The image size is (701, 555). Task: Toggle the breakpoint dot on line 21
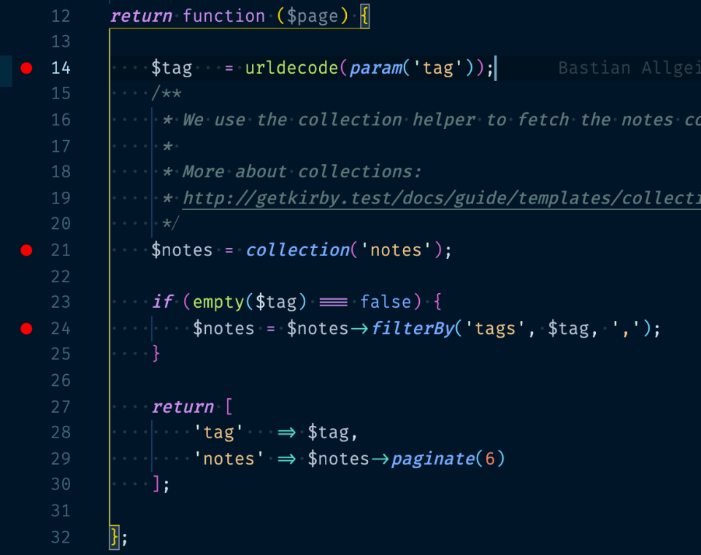[x=26, y=250]
